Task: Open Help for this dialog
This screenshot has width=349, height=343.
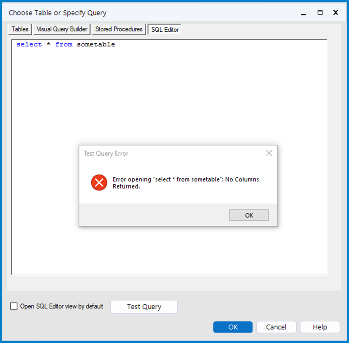Action: click(320, 327)
